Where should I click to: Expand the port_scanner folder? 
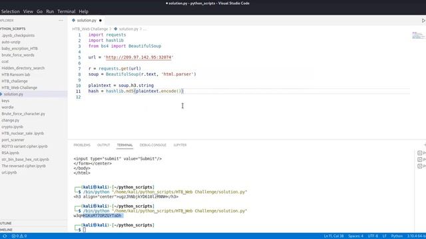[13, 139]
